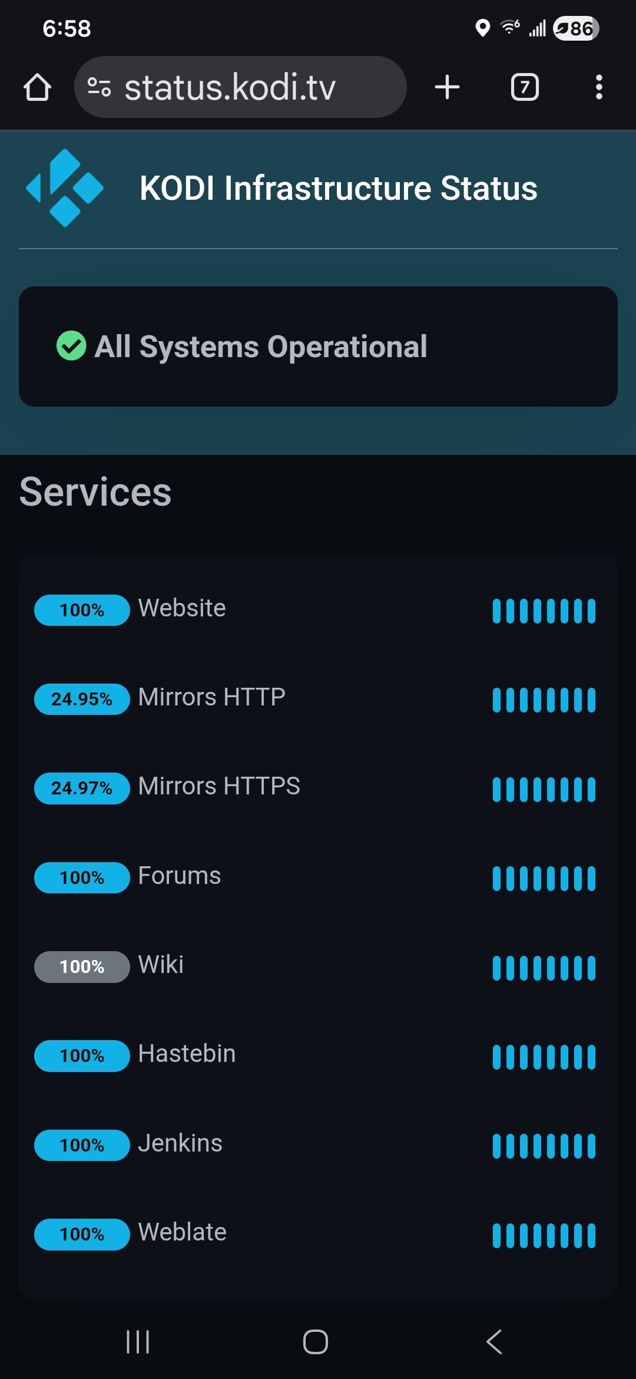Tap the Hastebin uptime history bars
The width and height of the screenshot is (636, 1379).
coord(544,1057)
